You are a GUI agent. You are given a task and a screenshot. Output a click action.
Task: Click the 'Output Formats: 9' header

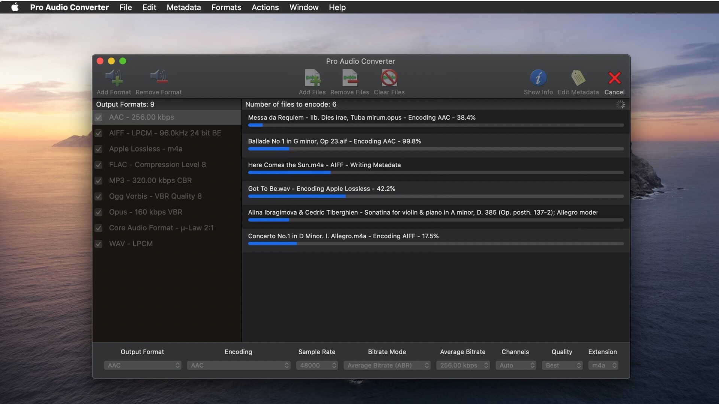pos(125,104)
